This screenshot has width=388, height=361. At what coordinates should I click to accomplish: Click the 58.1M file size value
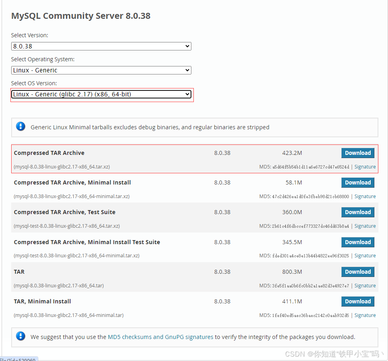(x=294, y=183)
